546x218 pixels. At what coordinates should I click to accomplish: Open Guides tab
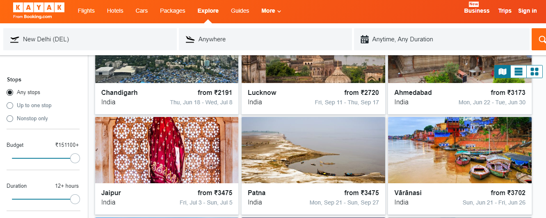pyautogui.click(x=240, y=11)
